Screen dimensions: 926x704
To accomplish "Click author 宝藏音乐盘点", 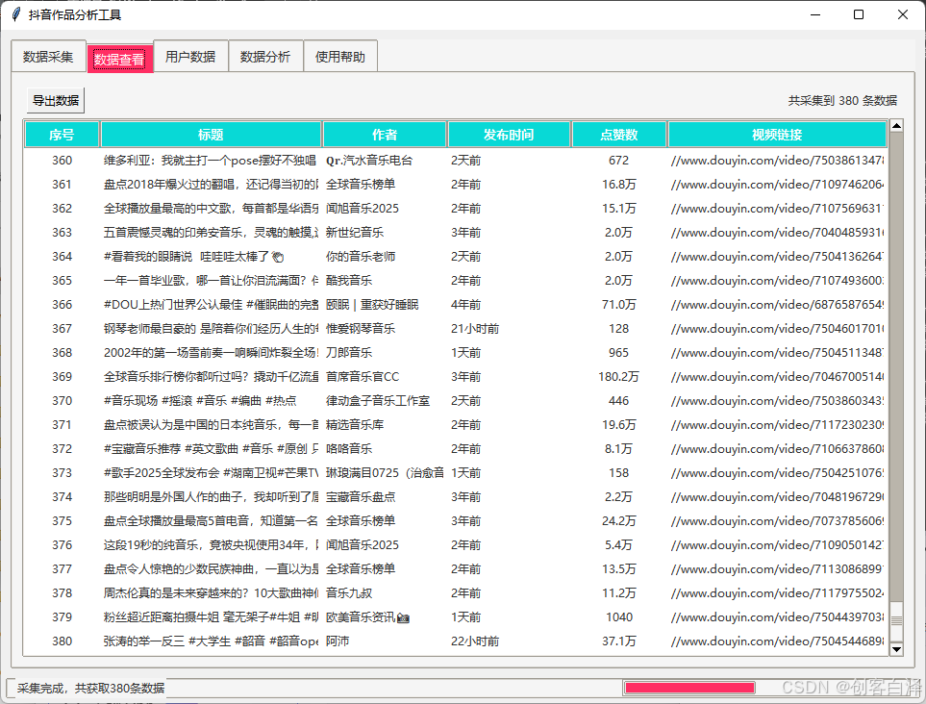I will pyautogui.click(x=361, y=497).
